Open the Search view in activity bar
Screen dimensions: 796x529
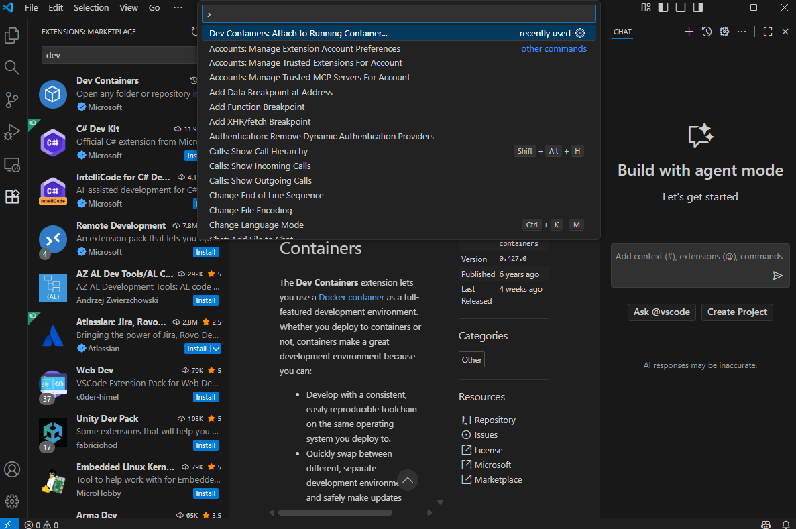tap(11, 68)
